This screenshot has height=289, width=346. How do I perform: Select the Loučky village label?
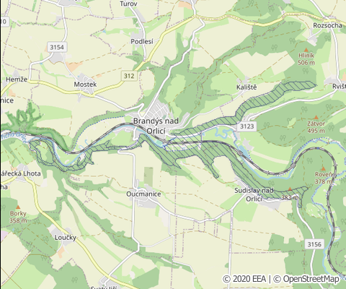[66, 238]
